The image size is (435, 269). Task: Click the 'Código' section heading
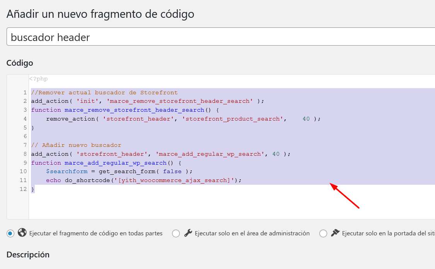coord(20,63)
